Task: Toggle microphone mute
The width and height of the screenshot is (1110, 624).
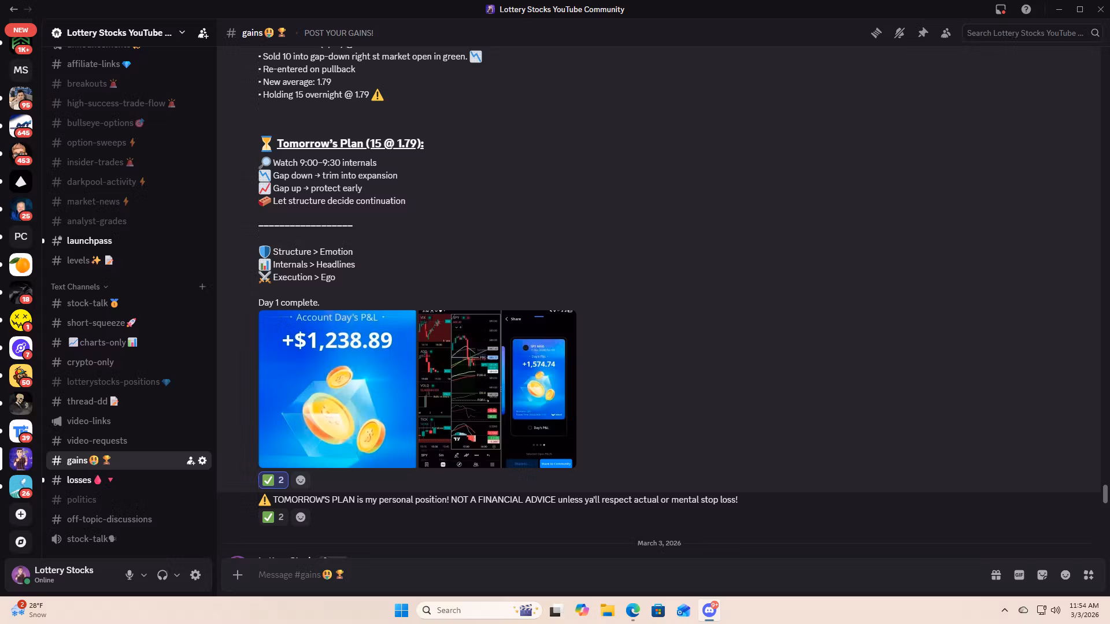Action: (x=129, y=575)
